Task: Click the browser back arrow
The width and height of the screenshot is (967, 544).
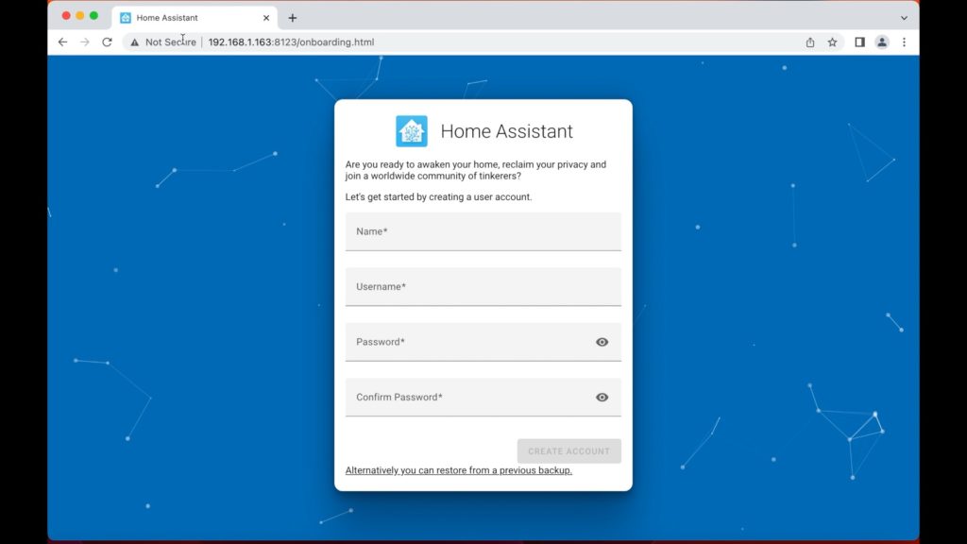Action: coord(63,42)
